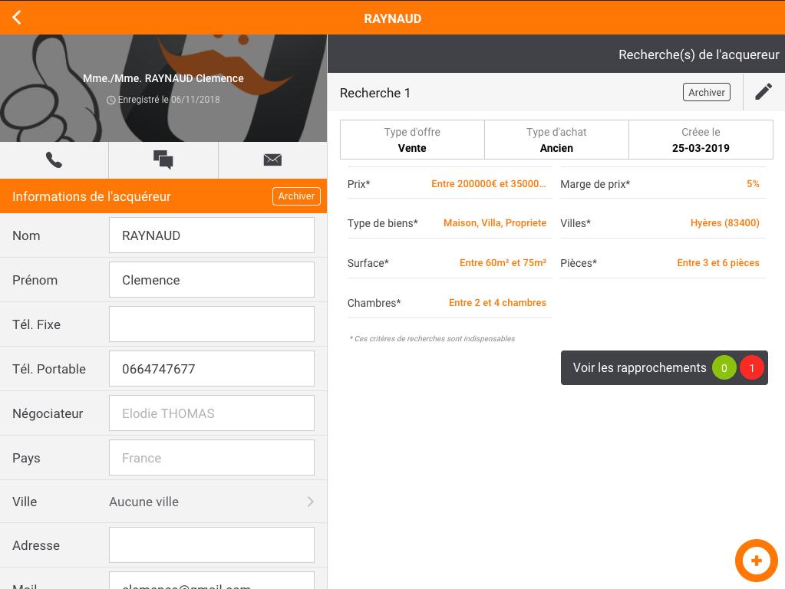Edit Recherche 1 with pencil icon
The width and height of the screenshot is (785, 589).
[764, 92]
